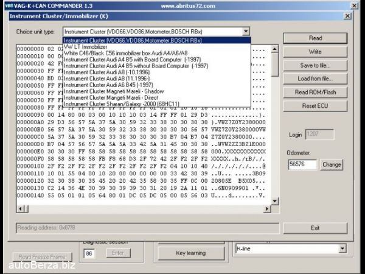Select Instrument Cluster VDO66 option in list
The height and width of the screenshot is (274, 365).
pos(157,40)
